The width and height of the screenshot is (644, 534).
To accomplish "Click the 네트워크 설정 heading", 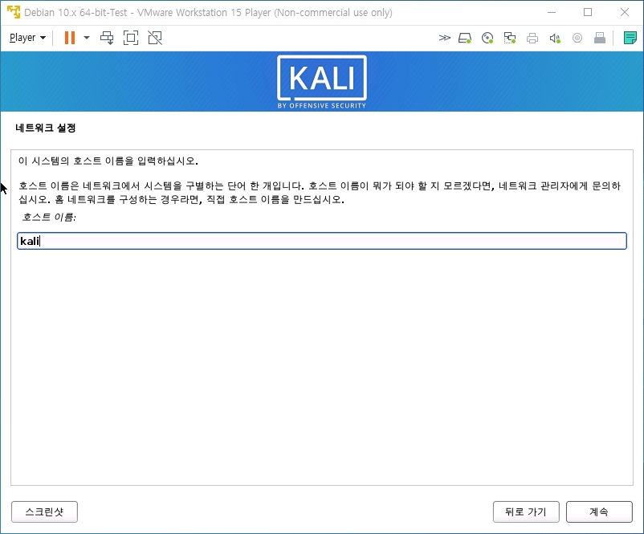I will pyautogui.click(x=46, y=128).
